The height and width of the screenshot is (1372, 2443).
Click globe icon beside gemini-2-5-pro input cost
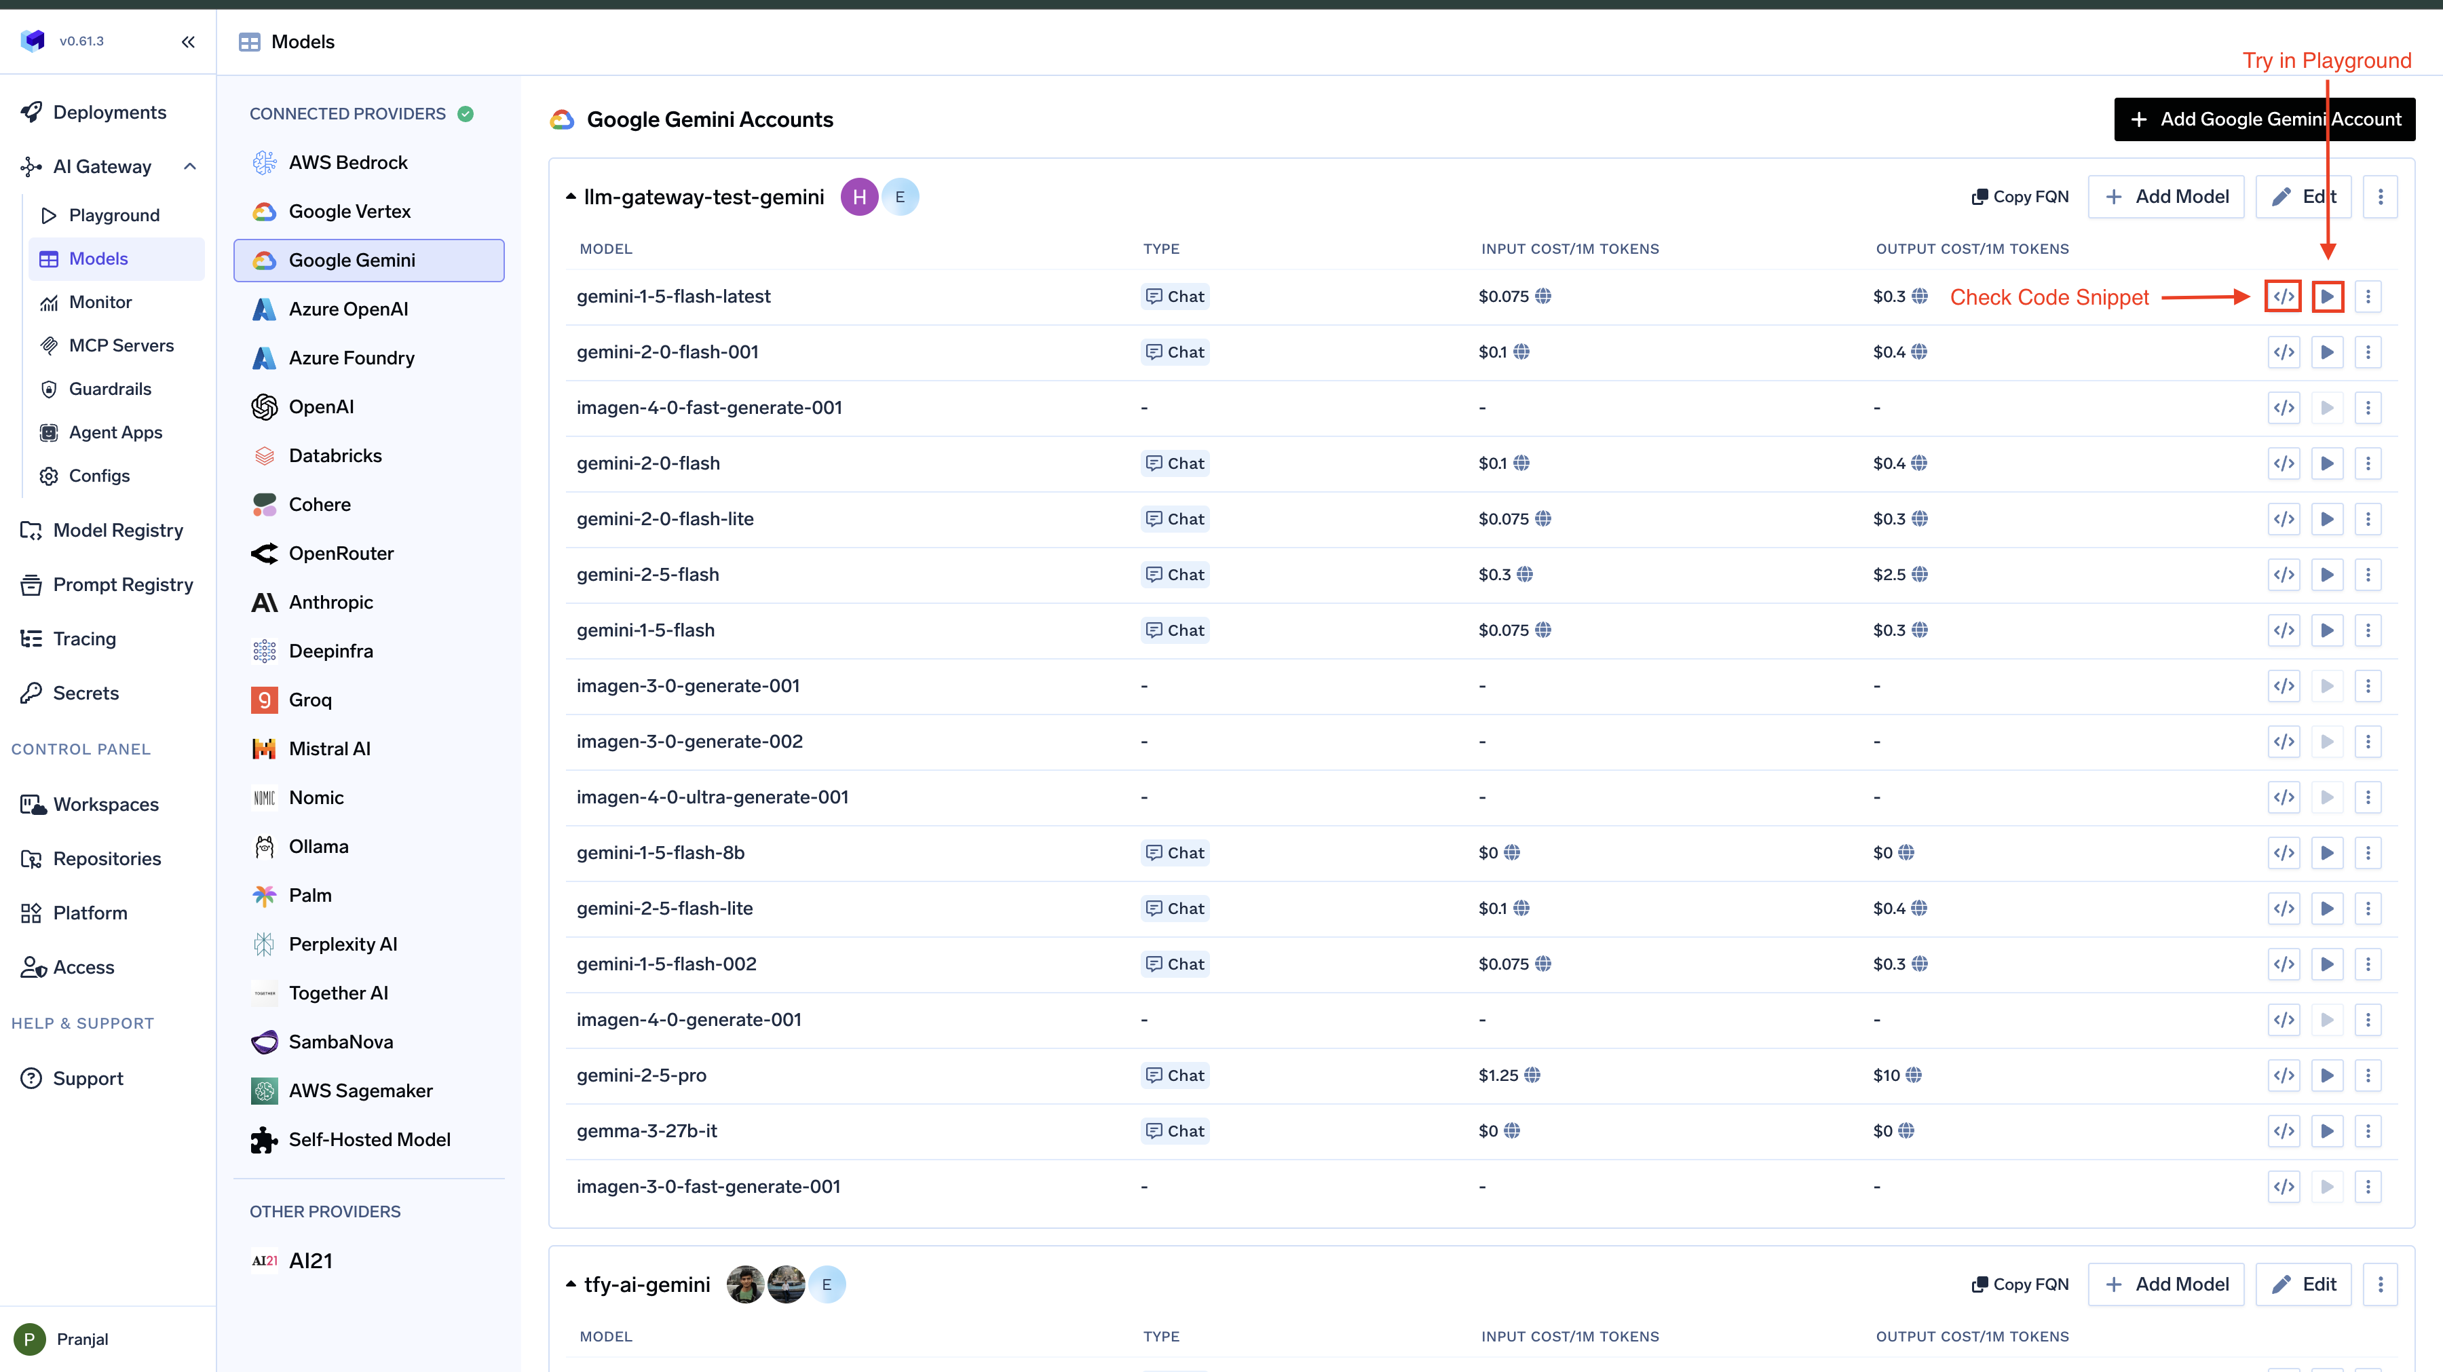(1532, 1075)
